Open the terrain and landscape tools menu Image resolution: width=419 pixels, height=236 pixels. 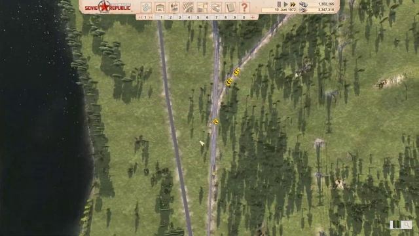[x=216, y=7]
